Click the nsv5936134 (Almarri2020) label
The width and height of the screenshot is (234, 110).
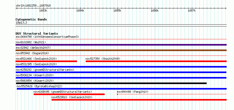pyautogui.click(x=35, y=75)
